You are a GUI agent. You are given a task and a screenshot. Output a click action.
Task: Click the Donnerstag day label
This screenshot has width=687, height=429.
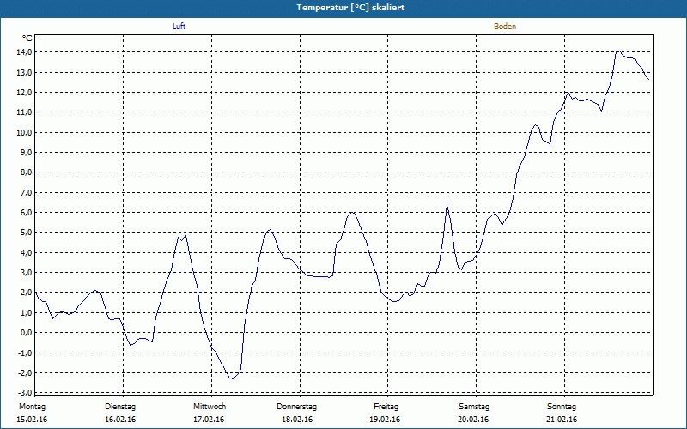[x=296, y=407]
